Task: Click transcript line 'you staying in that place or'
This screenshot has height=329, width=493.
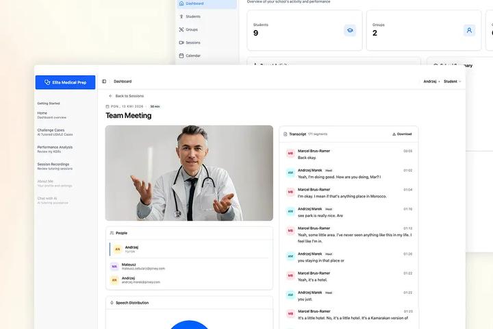Action: [320, 260]
